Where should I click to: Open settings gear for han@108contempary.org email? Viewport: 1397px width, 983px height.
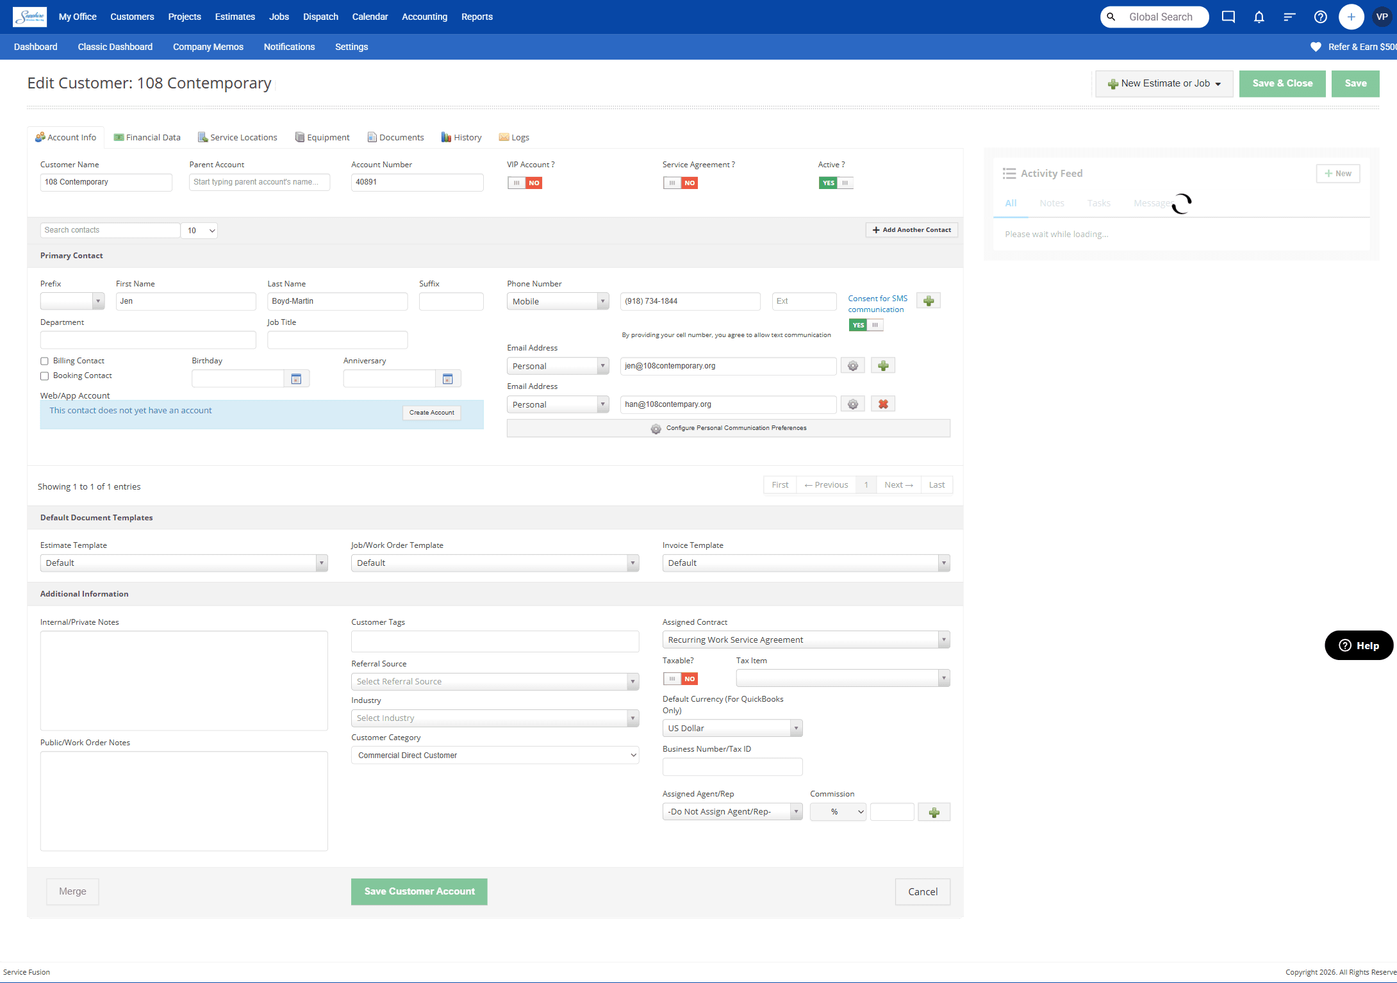point(853,404)
